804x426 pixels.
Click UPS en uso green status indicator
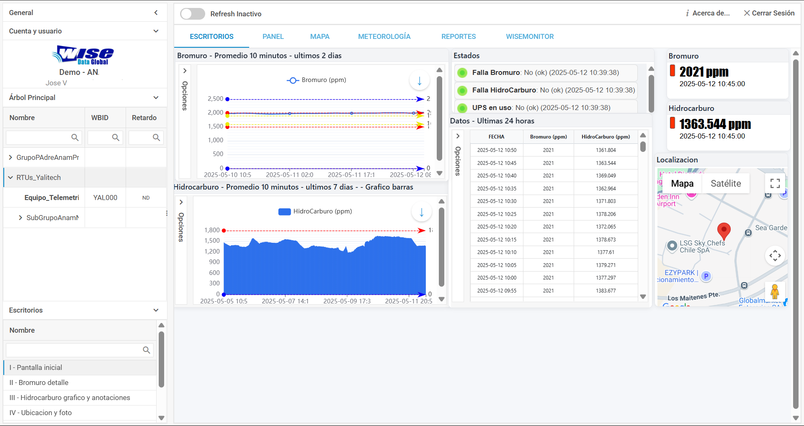tap(462, 108)
